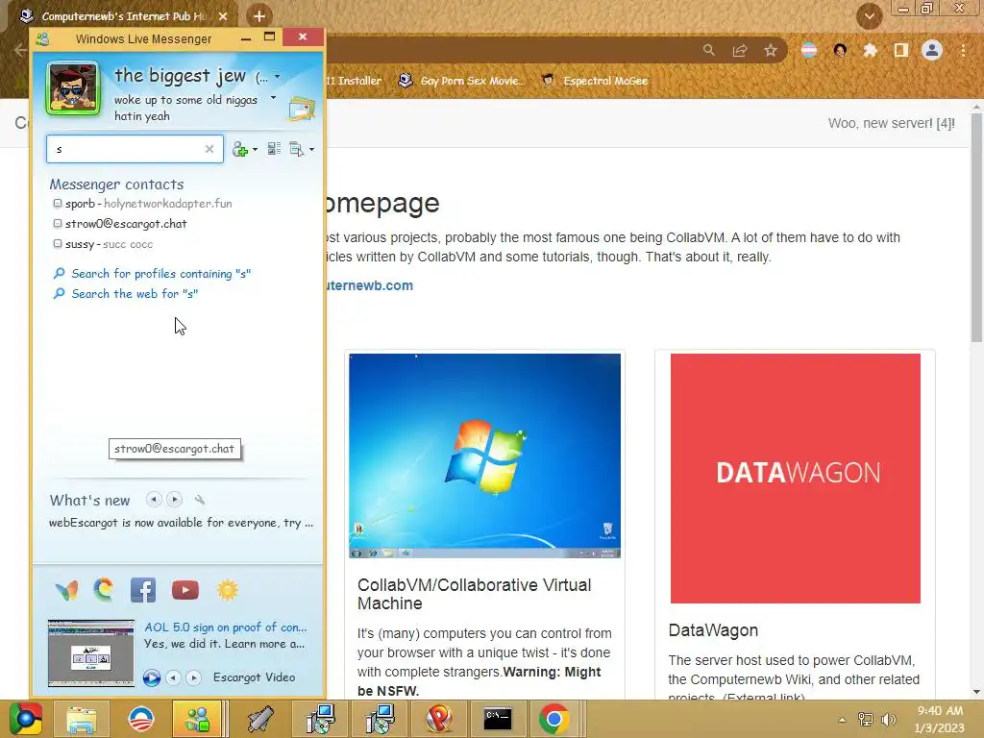Toggle Chrome side panel icon

point(901,50)
